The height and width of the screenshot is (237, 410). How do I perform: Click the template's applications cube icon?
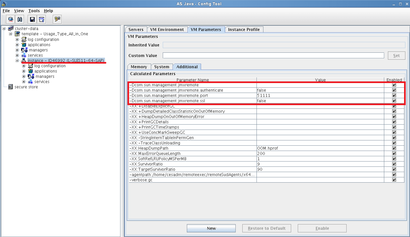24,44
